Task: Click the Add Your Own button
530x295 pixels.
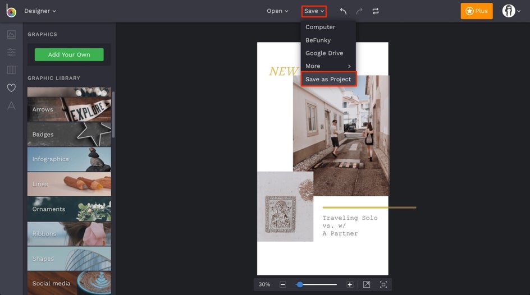Action: click(69, 54)
